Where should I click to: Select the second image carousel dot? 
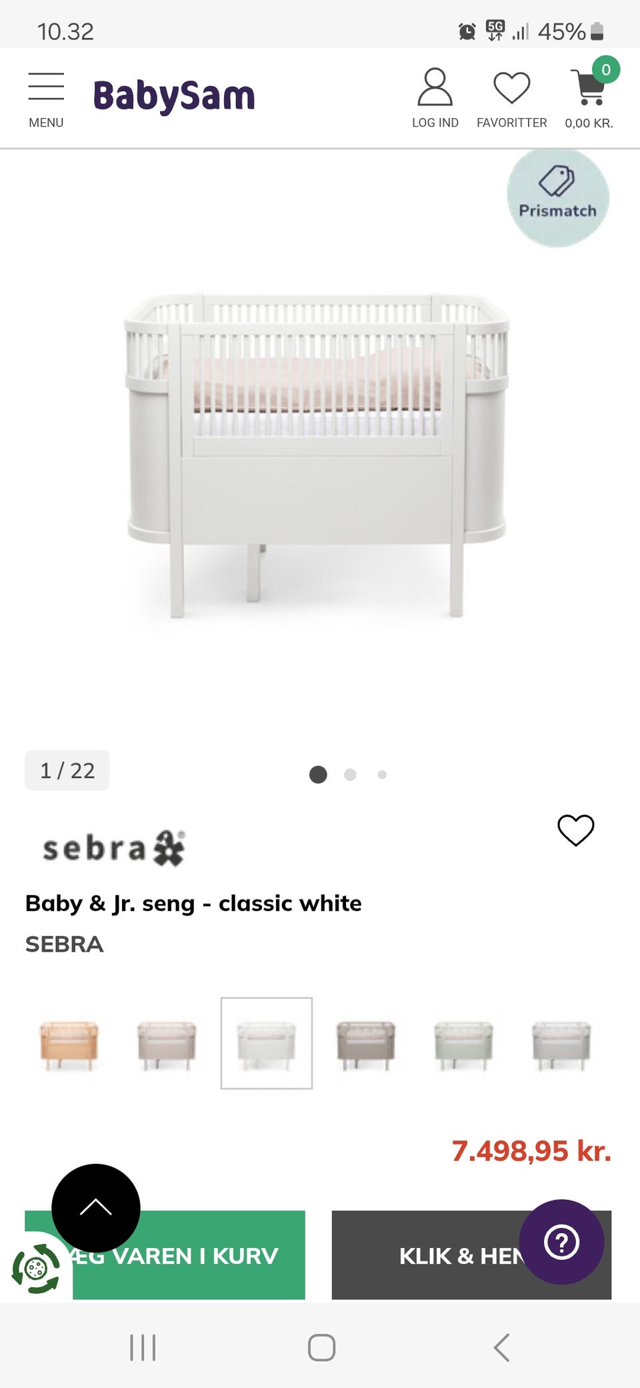(x=350, y=774)
